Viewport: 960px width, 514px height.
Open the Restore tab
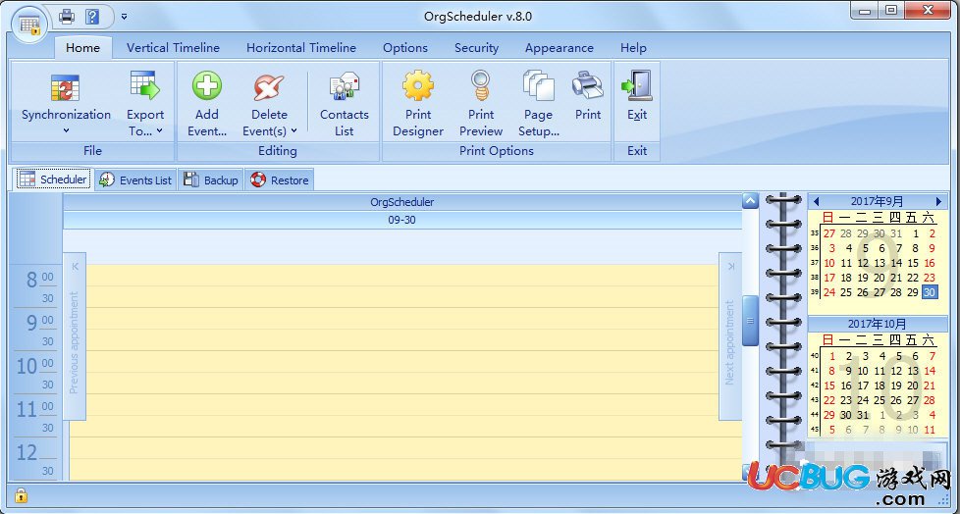(279, 180)
